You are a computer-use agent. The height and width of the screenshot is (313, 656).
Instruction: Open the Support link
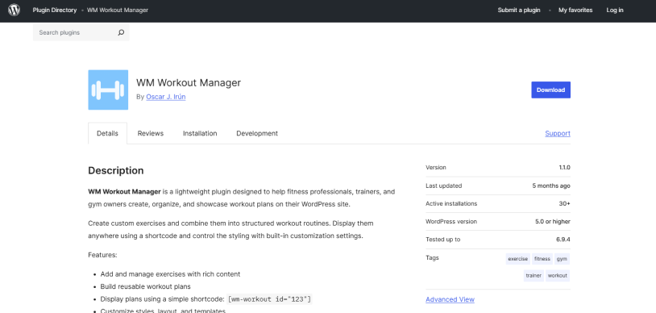tap(557, 133)
